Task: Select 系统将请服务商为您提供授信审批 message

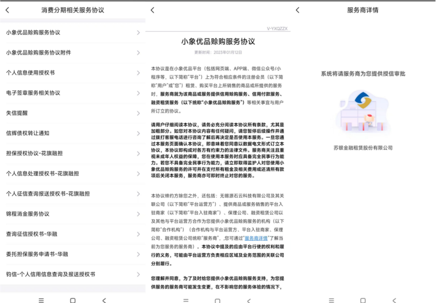Action: click(363, 74)
